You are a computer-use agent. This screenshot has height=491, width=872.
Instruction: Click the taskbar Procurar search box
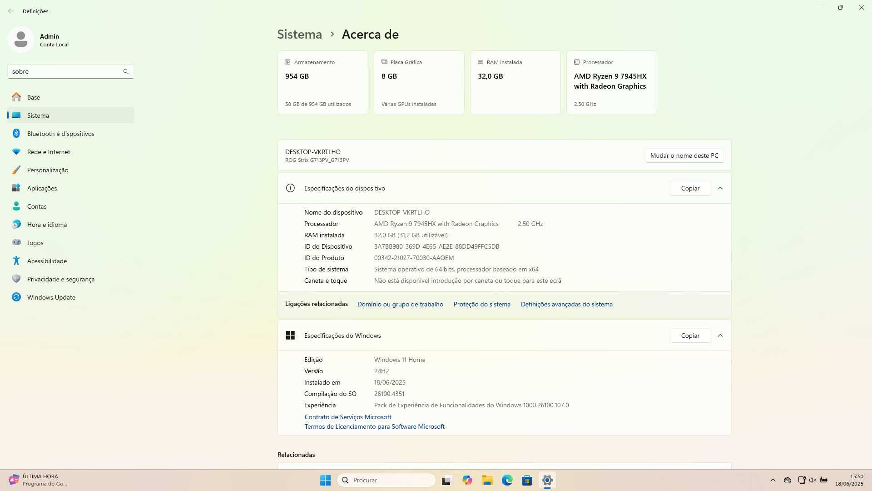(x=386, y=480)
